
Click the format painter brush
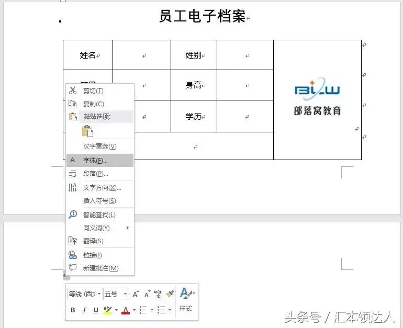(x=170, y=294)
